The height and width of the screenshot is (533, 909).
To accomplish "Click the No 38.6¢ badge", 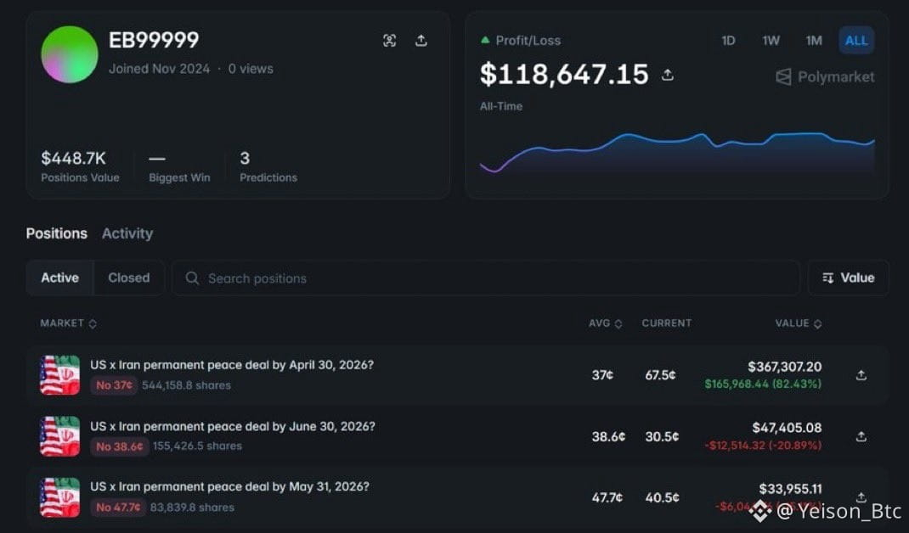I will (120, 446).
